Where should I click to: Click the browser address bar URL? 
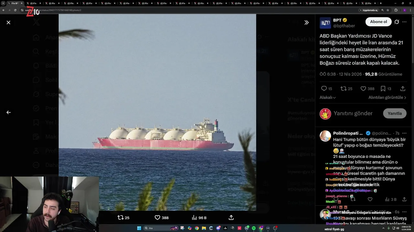pos(53,10)
